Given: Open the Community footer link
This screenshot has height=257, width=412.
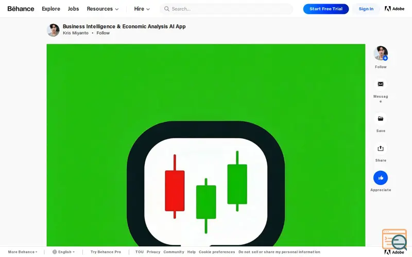Looking at the screenshot, I should [x=174, y=252].
